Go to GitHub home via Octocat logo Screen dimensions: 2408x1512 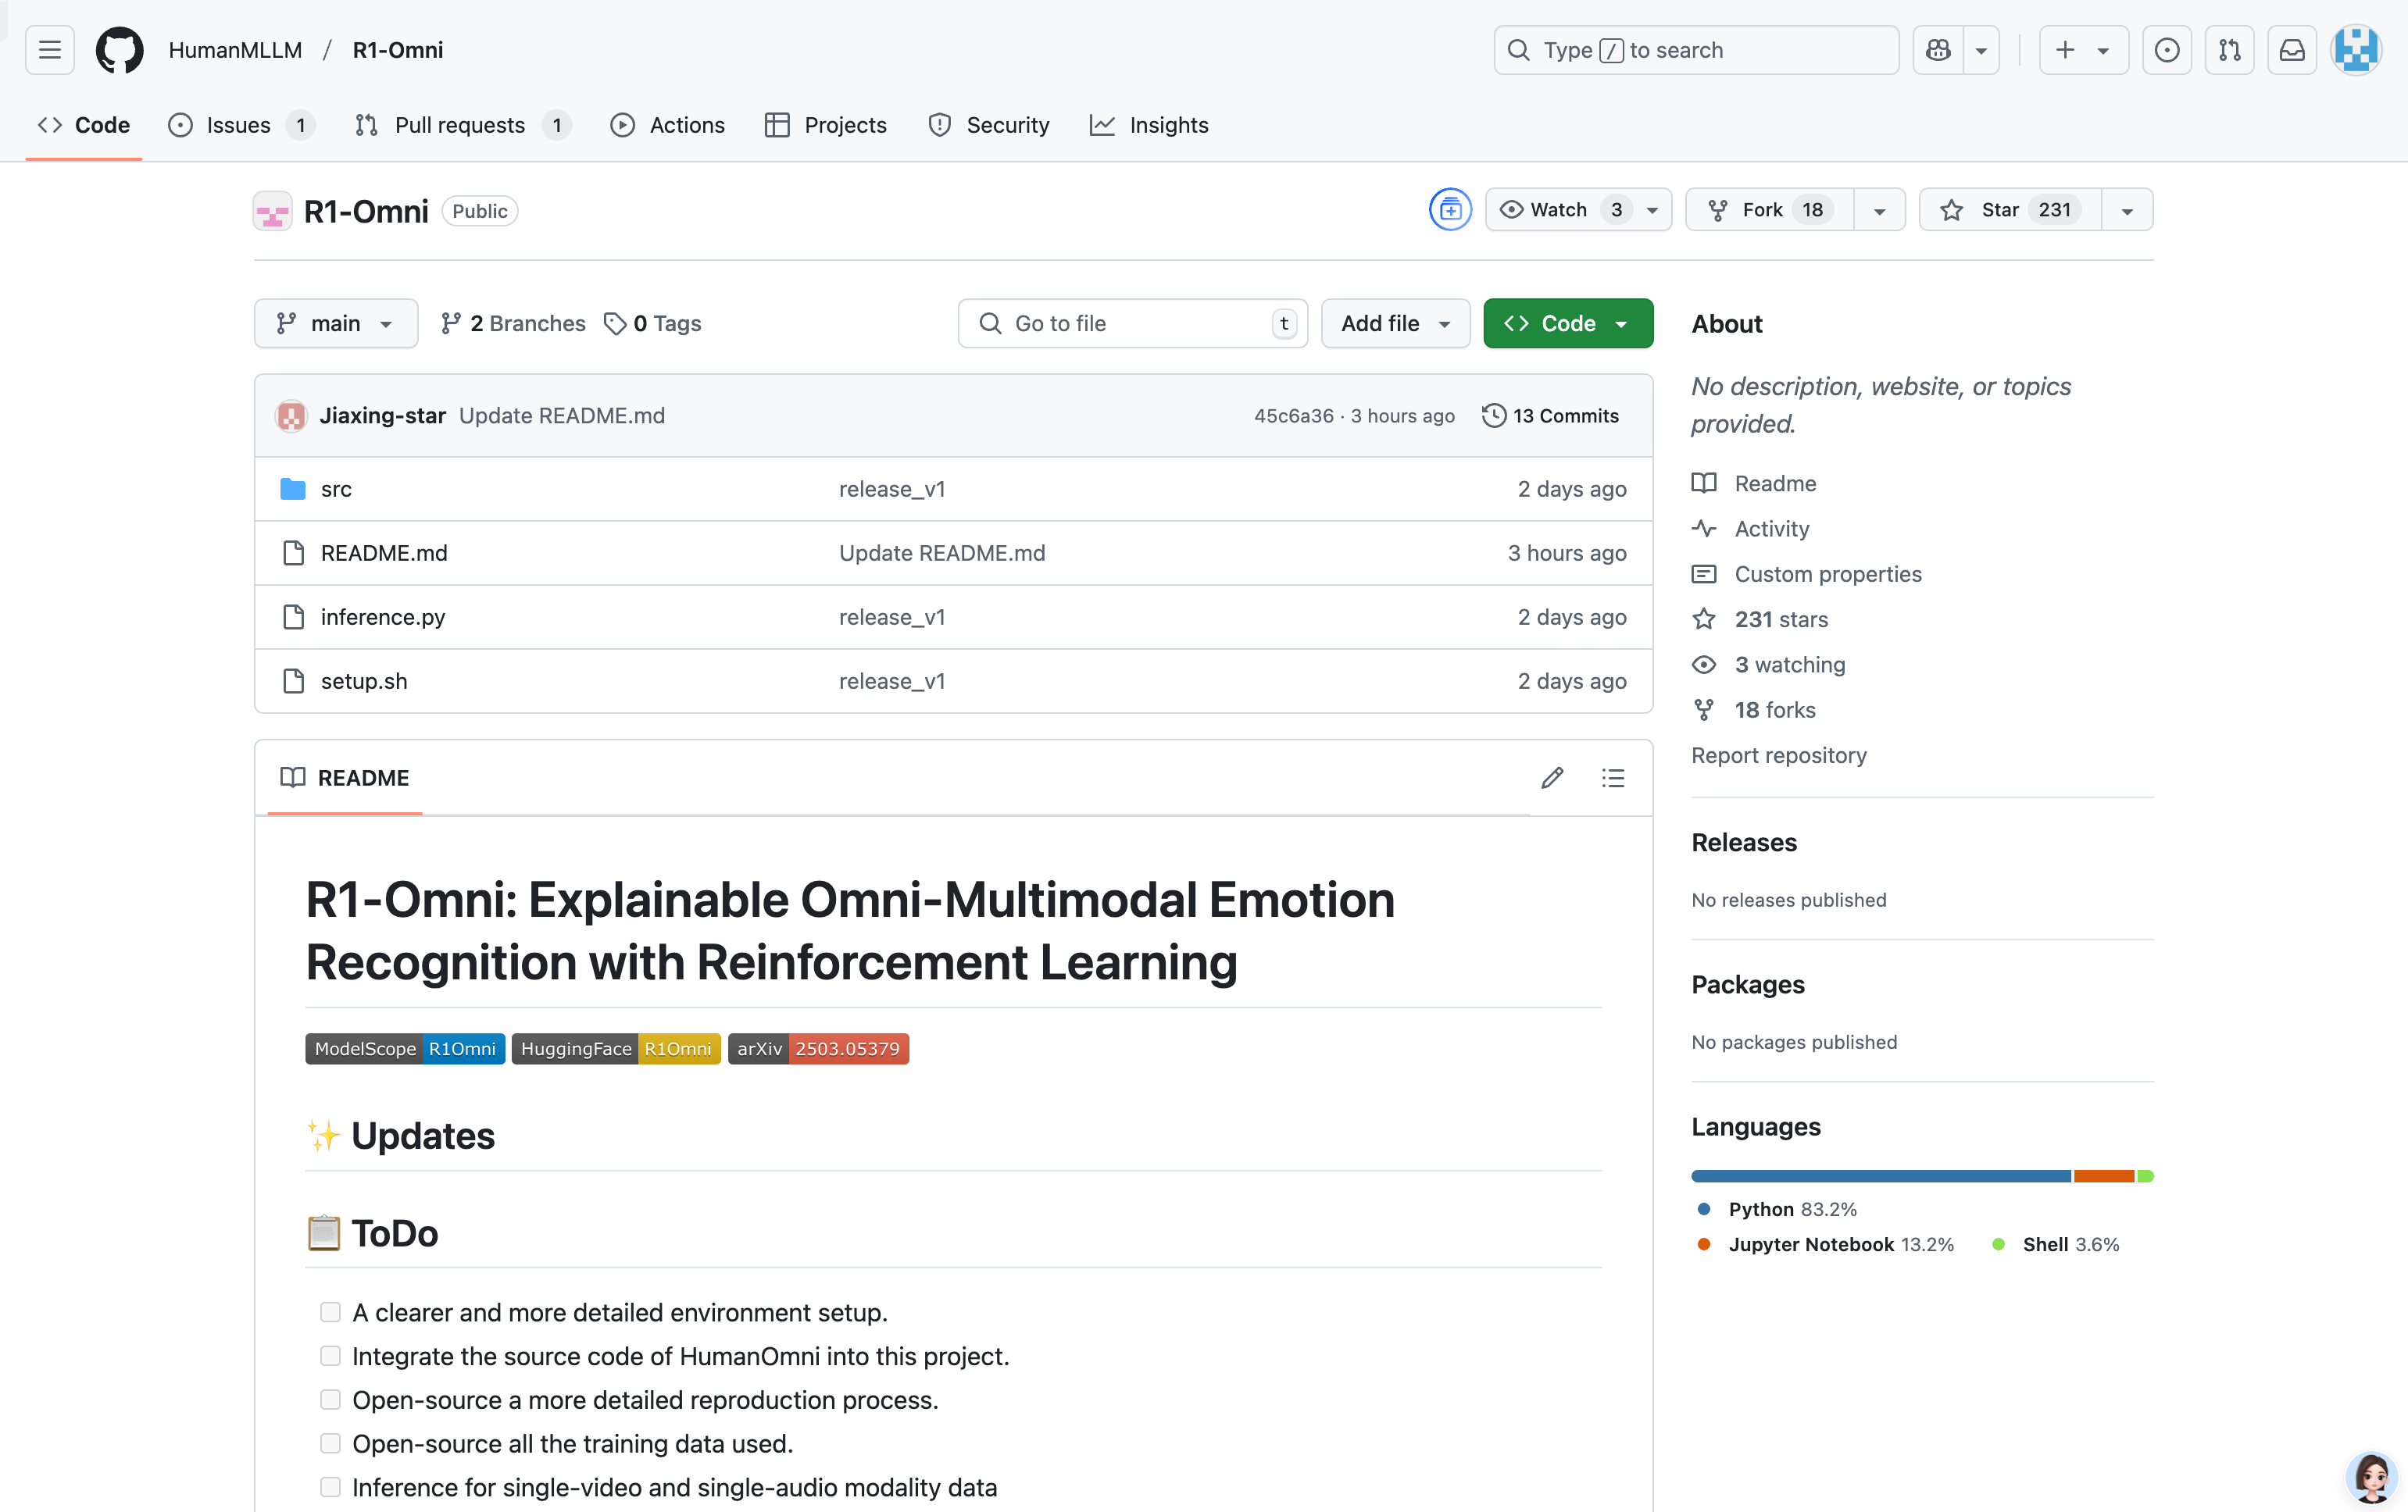[119, 50]
